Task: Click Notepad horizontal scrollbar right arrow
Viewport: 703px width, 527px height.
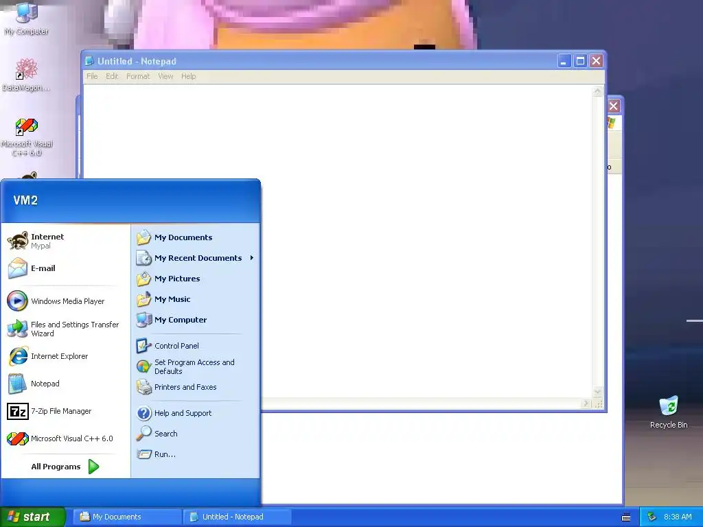Action: pyautogui.click(x=586, y=403)
